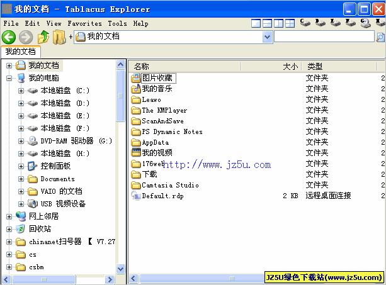Expand 本地磁盘 (E:) node
Image resolution: width=386 pixels, height=285 pixels.
pos(21,116)
